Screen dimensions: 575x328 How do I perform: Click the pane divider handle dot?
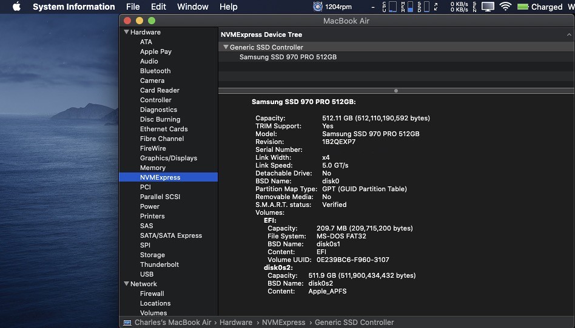pyautogui.click(x=395, y=91)
